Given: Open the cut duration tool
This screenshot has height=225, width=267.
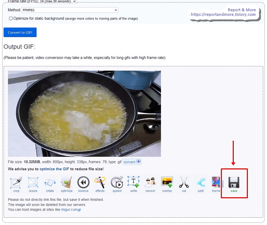Looking at the screenshot, I should tap(184, 184).
